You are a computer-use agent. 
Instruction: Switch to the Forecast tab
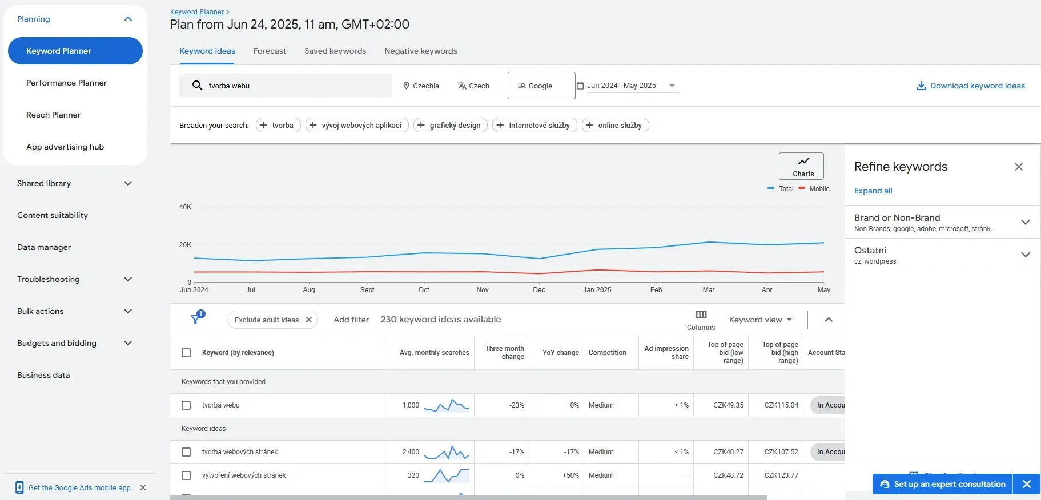coord(270,51)
